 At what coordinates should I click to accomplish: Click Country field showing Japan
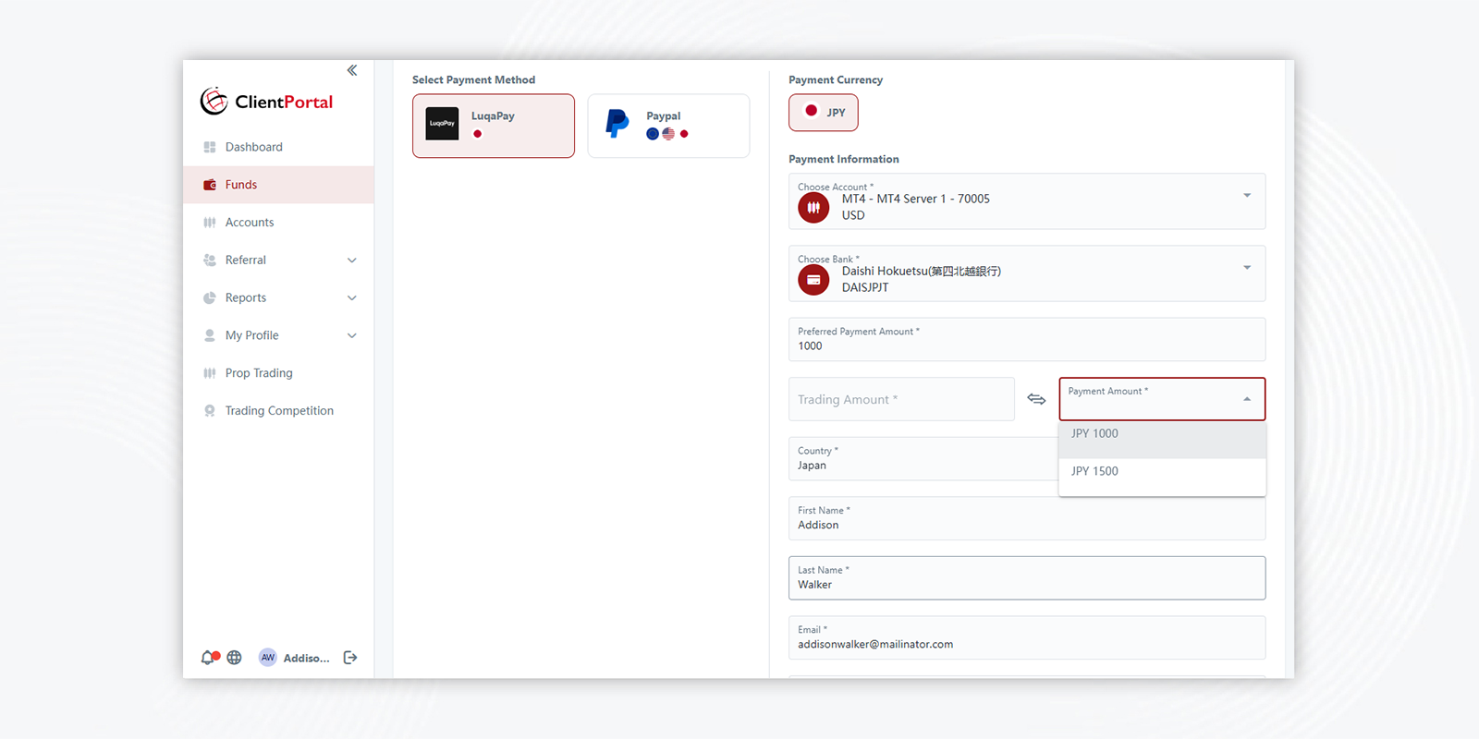pyautogui.click(x=923, y=458)
